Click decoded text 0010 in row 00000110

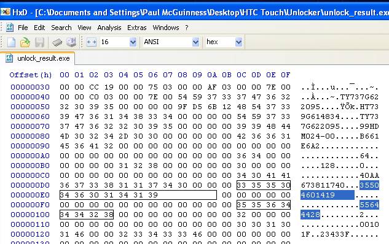369,224
